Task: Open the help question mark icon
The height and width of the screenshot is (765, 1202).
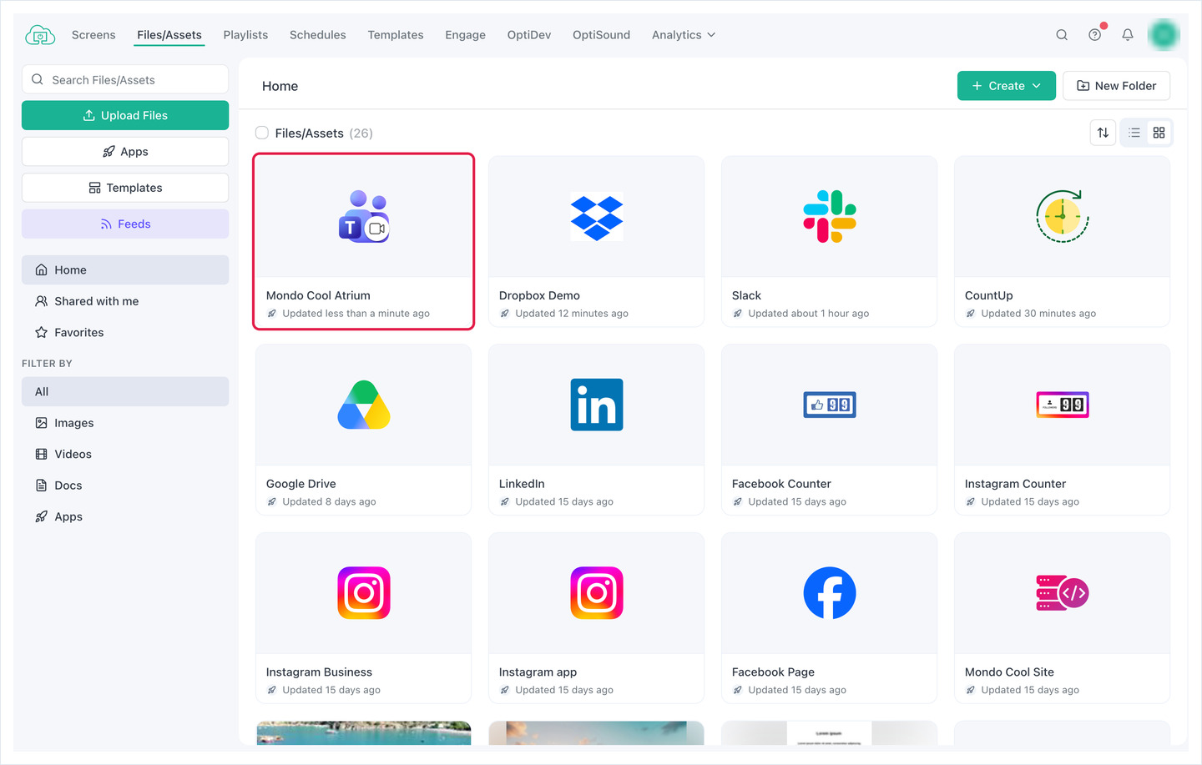Action: pos(1095,35)
